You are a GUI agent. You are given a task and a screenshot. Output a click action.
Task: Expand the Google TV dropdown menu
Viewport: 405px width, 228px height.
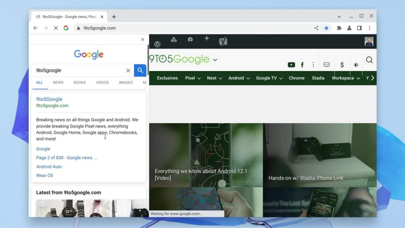coord(269,78)
